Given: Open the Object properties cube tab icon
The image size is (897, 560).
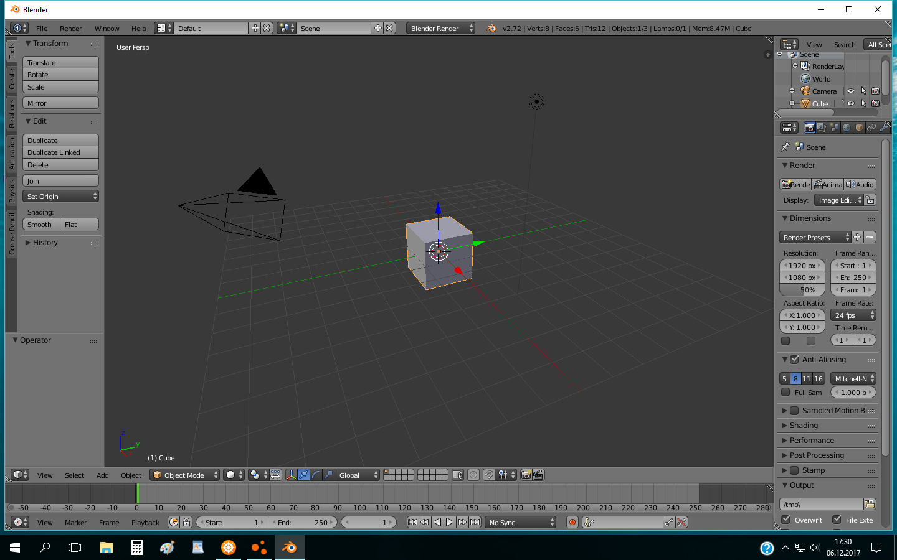Looking at the screenshot, I should tap(859, 128).
